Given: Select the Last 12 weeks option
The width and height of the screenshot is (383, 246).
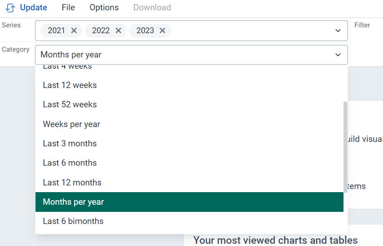Looking at the screenshot, I should click(x=189, y=85).
